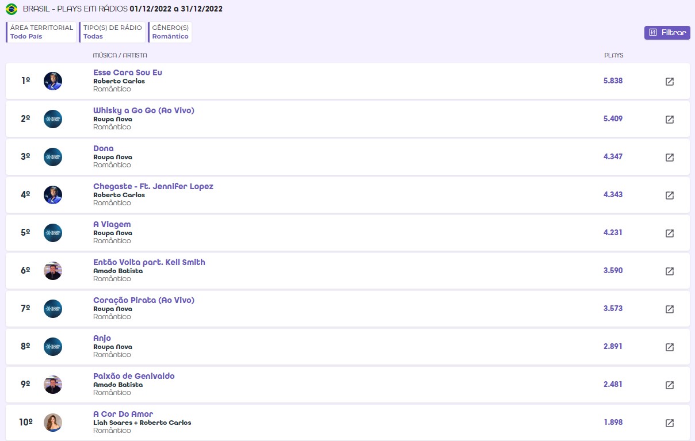
Task: Click Roupa Nova avatar in Dona row
Action: [53, 157]
